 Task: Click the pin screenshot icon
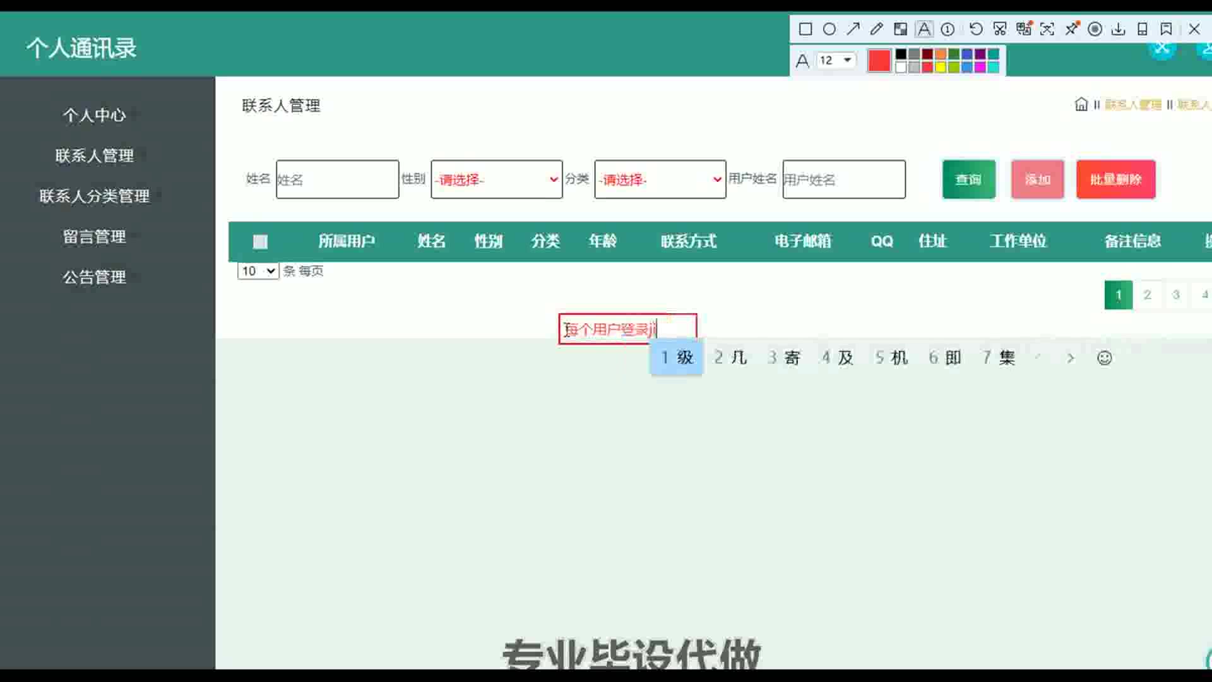pos(1071,29)
